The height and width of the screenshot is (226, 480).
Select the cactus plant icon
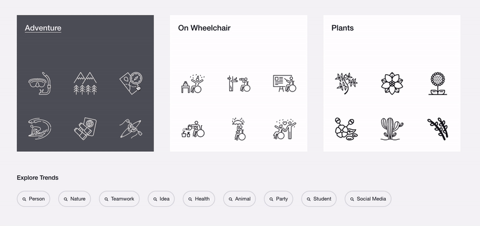[x=392, y=129]
